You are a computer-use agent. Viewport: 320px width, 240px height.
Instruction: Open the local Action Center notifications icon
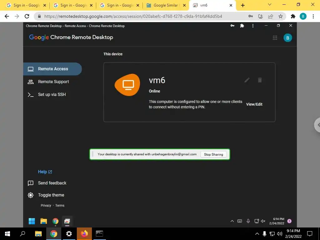(310, 234)
